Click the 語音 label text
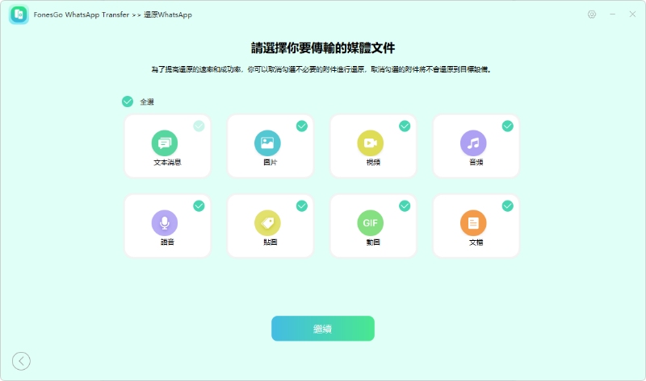The height and width of the screenshot is (381, 646). click(167, 242)
